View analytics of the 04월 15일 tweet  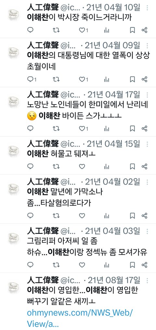(107, 167)
